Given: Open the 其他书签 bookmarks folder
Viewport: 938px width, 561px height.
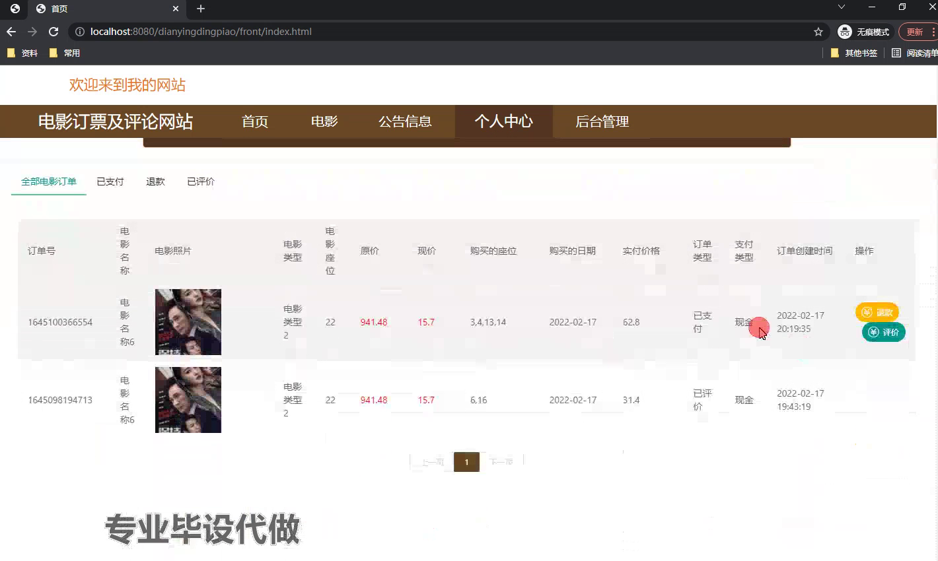Looking at the screenshot, I should pyautogui.click(x=854, y=53).
